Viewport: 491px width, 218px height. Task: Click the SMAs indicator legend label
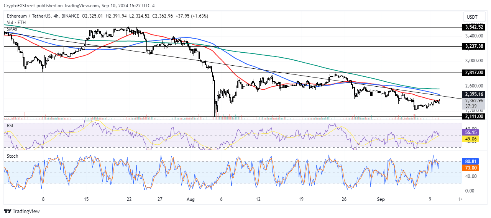coord(11,29)
